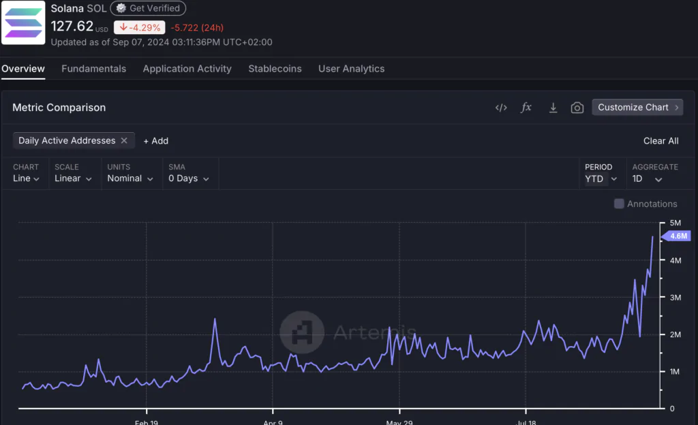Open the User Analytics tab
Viewport: 698px width, 425px height.
click(351, 69)
